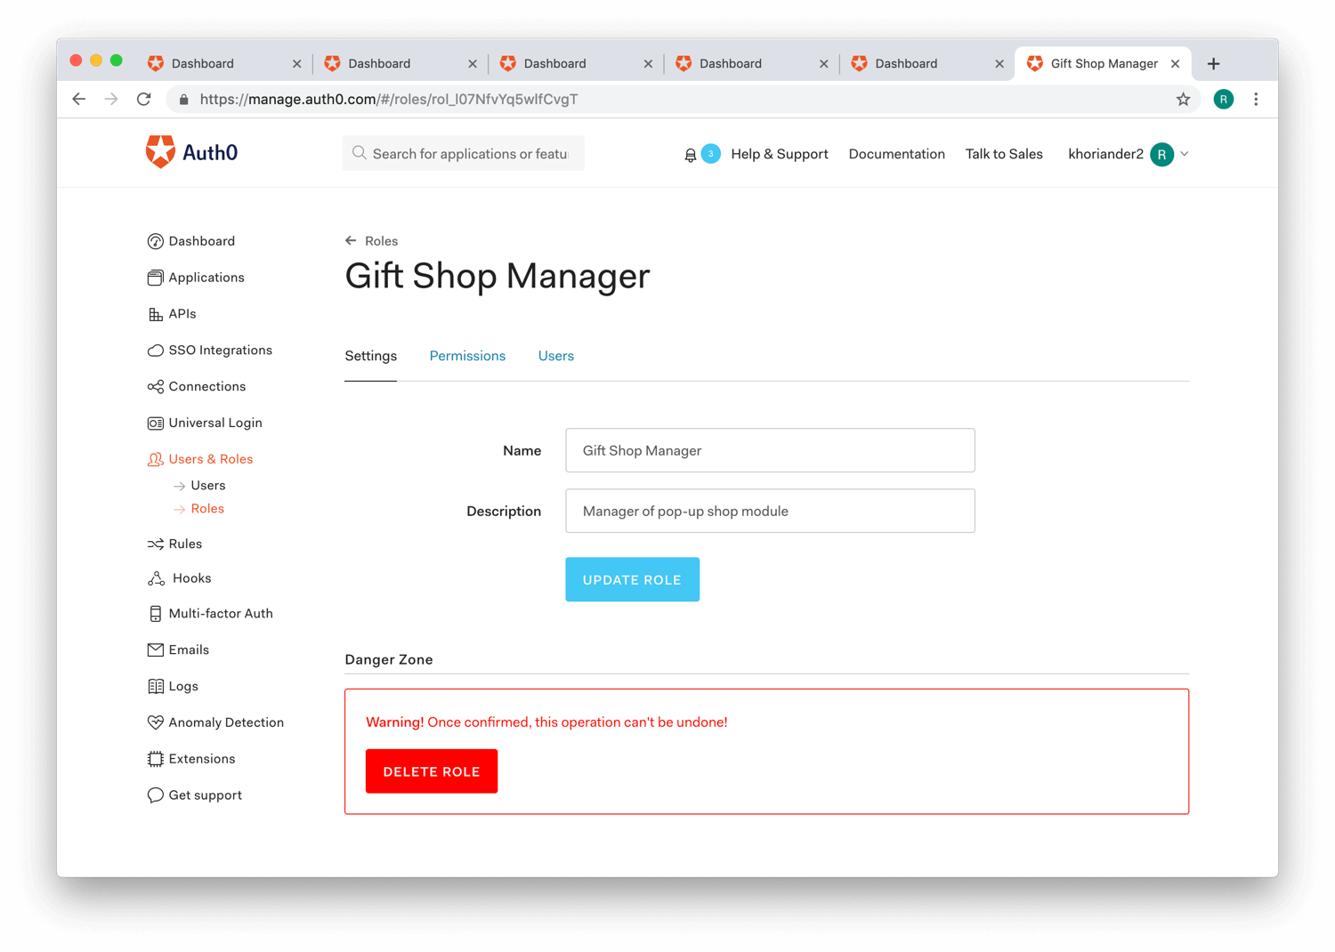Open Users under Users & Roles
This screenshot has width=1335, height=952.
point(208,486)
